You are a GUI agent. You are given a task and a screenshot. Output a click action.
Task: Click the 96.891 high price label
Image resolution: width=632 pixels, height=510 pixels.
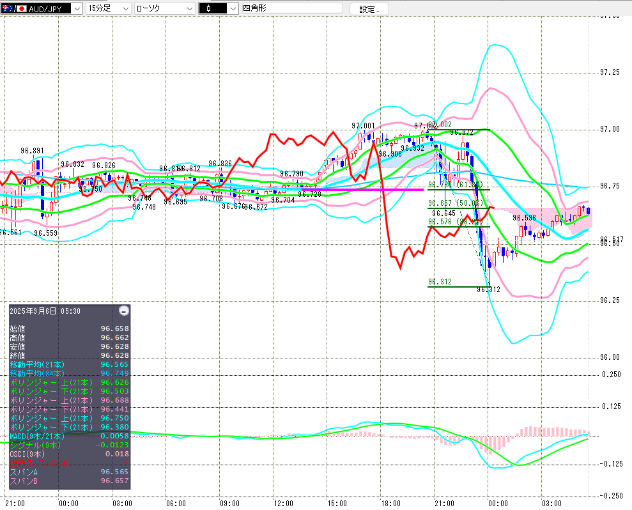click(x=32, y=151)
